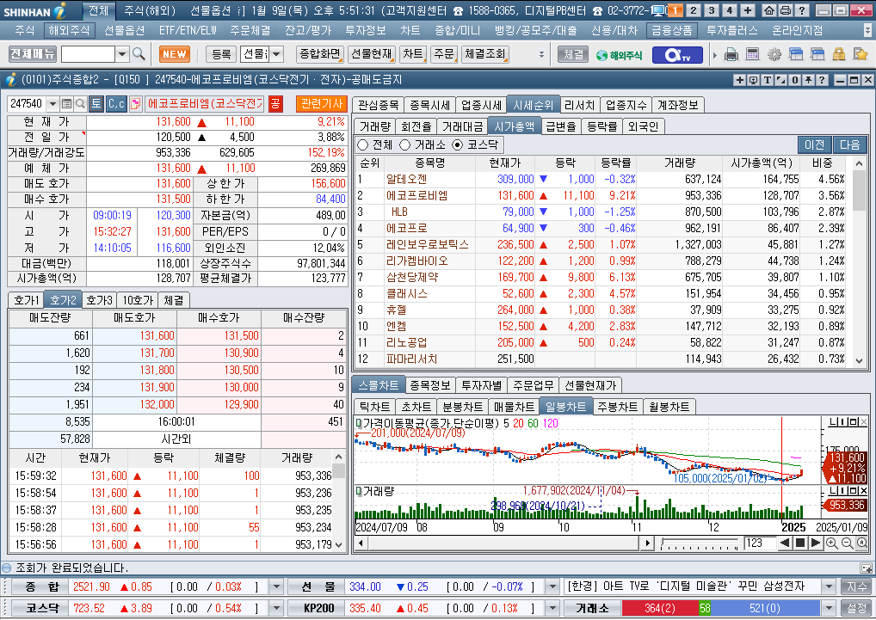Viewport: 876px width, 620px height.
Task: Expand the 거래소 advance-decline dropdown arrow
Action: click(829, 608)
